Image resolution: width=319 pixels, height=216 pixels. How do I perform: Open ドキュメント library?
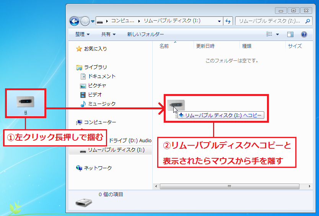pyautogui.click(x=102, y=76)
